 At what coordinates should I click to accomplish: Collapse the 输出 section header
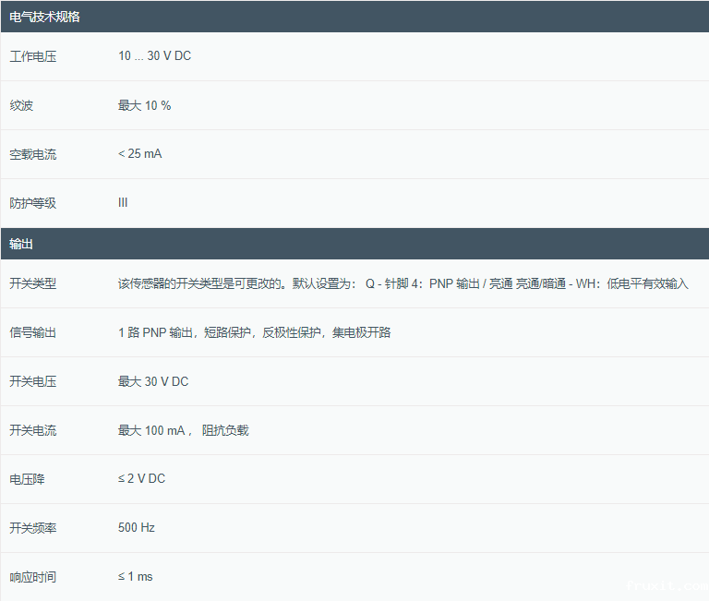pyautogui.click(x=22, y=244)
